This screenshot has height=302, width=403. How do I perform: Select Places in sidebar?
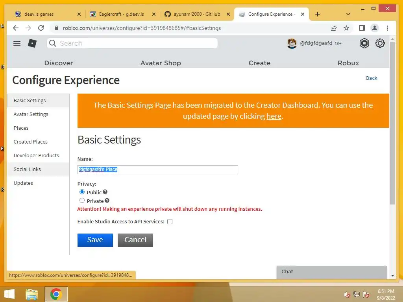tap(39, 128)
